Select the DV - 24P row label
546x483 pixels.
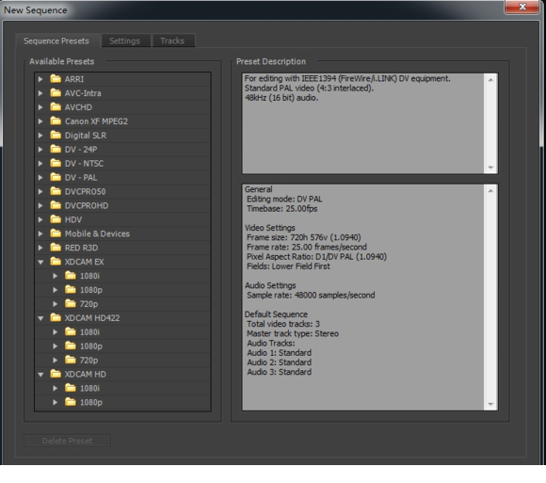(x=81, y=149)
